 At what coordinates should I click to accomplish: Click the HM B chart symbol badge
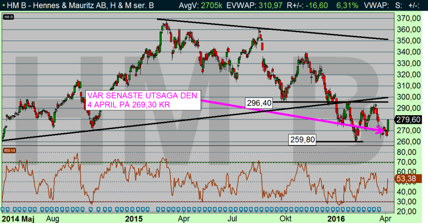8,17
